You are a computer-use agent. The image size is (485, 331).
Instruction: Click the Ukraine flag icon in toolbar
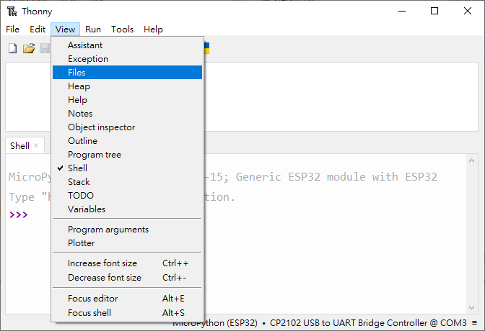[x=206, y=48]
